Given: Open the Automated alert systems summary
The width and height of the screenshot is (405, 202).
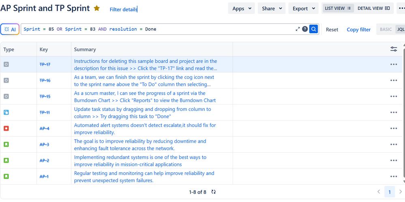Looking at the screenshot, I should coord(145,129).
